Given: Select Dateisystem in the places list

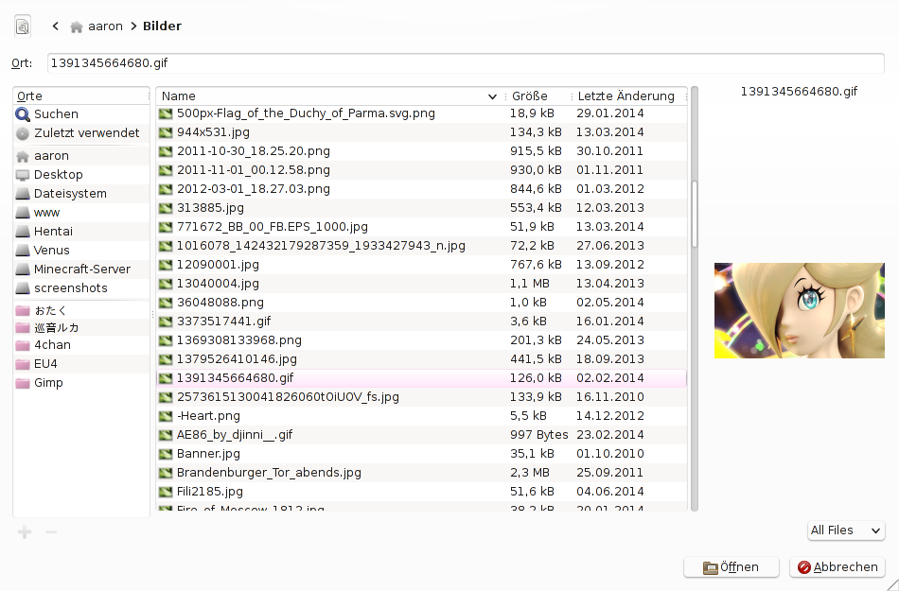Looking at the screenshot, I should pyautogui.click(x=80, y=194).
